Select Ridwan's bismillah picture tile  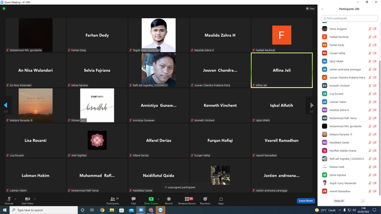click(97, 105)
